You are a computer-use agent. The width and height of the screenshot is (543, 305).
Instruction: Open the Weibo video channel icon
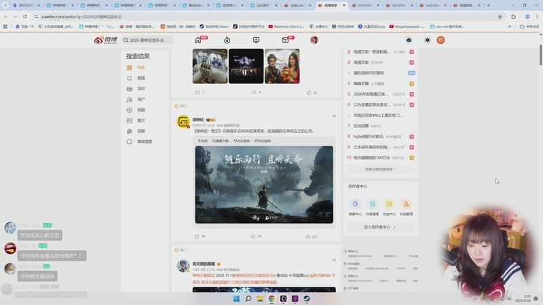coord(256,40)
